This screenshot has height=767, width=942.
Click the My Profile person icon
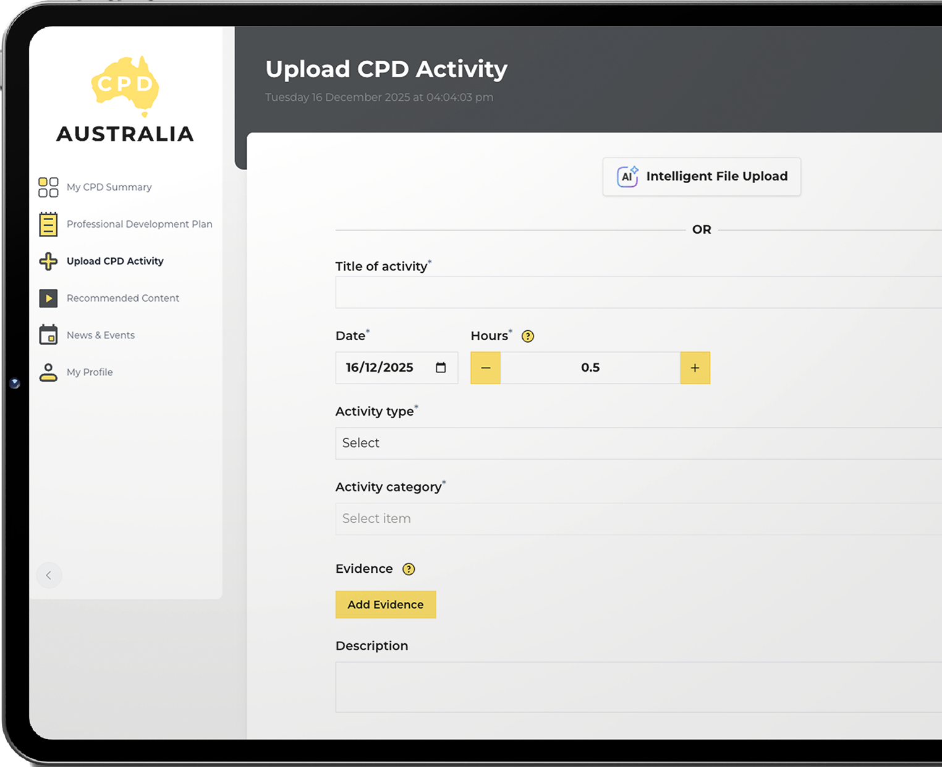tap(48, 372)
